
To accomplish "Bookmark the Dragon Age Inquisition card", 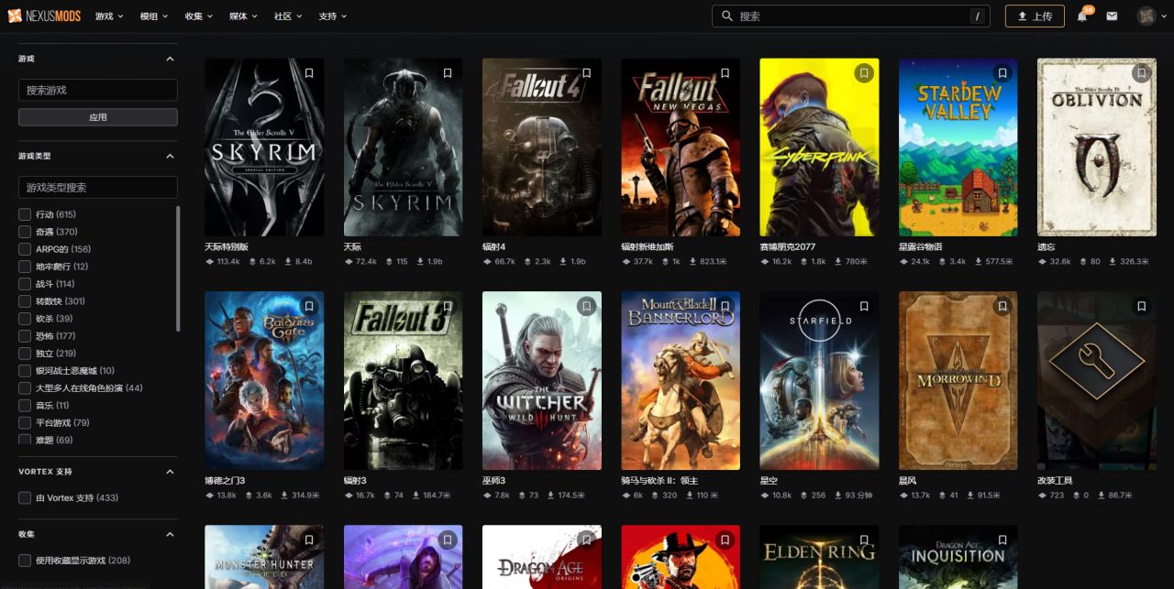I will (x=1002, y=540).
